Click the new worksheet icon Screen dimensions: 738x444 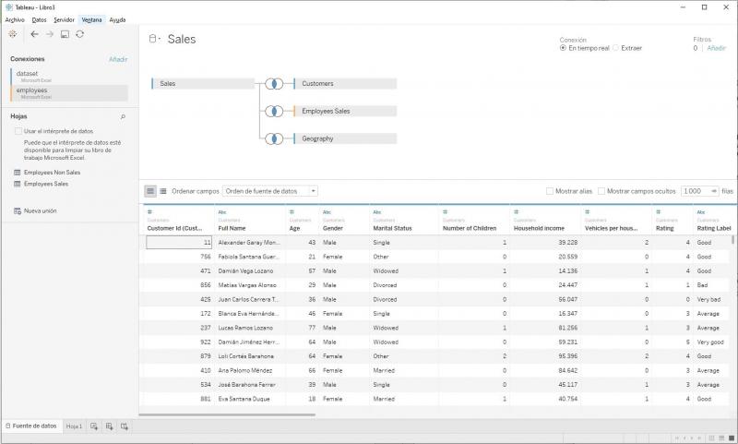pyautogui.click(x=94, y=426)
